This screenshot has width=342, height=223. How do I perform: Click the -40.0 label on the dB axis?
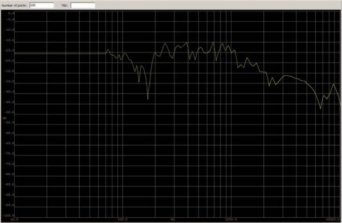click(10, 92)
